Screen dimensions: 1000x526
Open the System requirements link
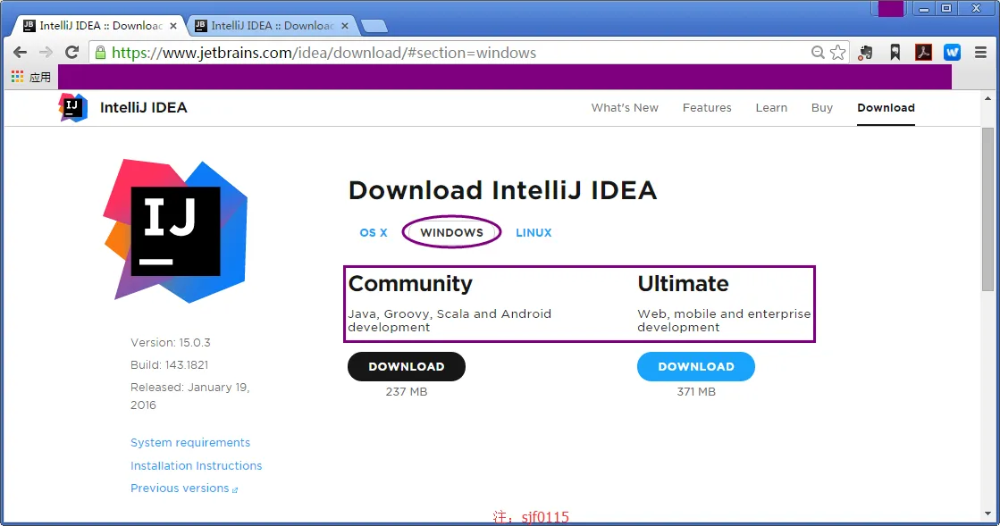click(190, 442)
